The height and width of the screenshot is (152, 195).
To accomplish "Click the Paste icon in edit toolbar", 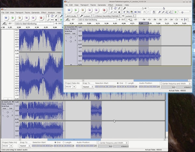I will [x=132, y=12].
